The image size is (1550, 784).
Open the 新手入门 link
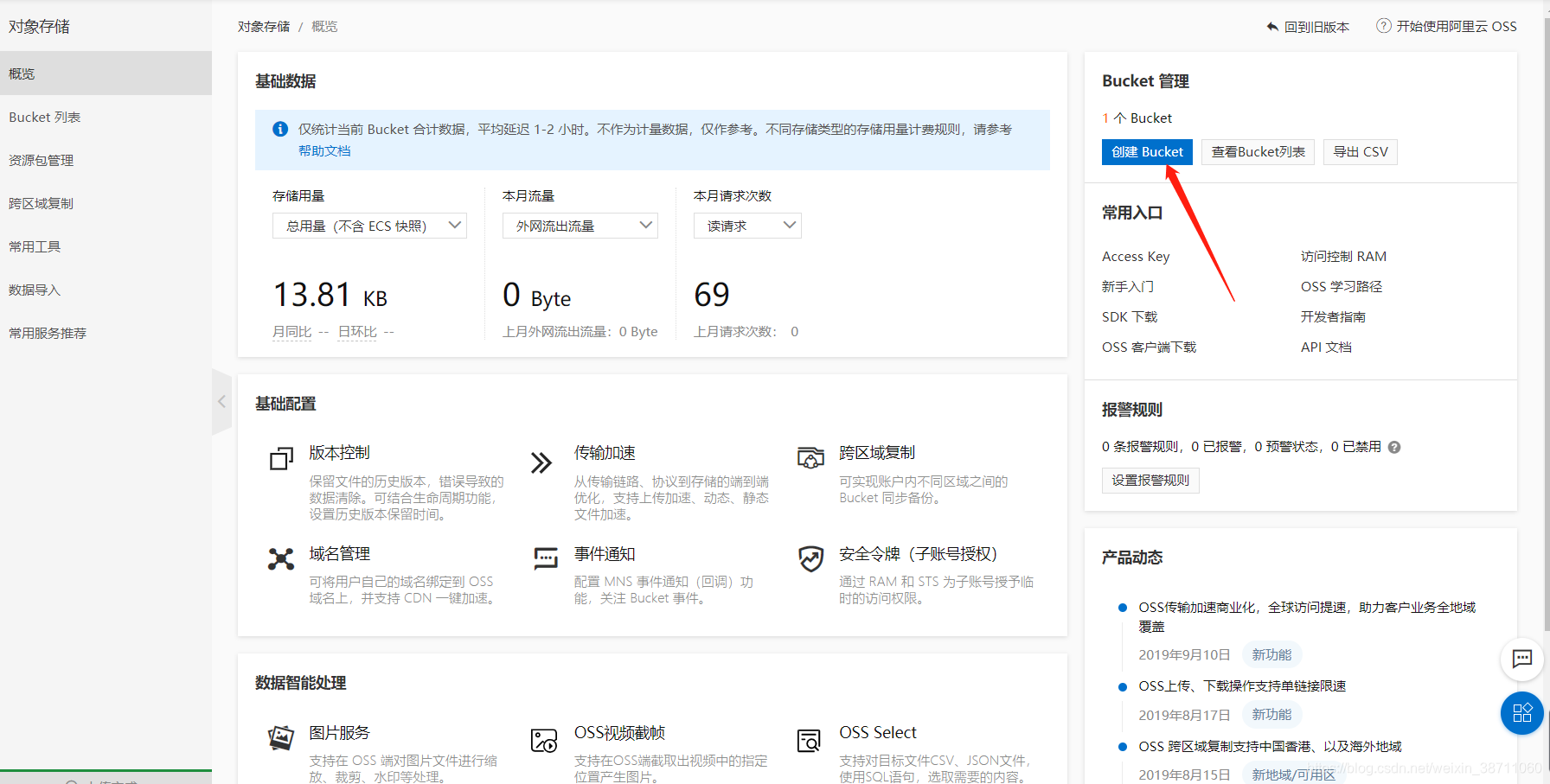[x=1128, y=287]
